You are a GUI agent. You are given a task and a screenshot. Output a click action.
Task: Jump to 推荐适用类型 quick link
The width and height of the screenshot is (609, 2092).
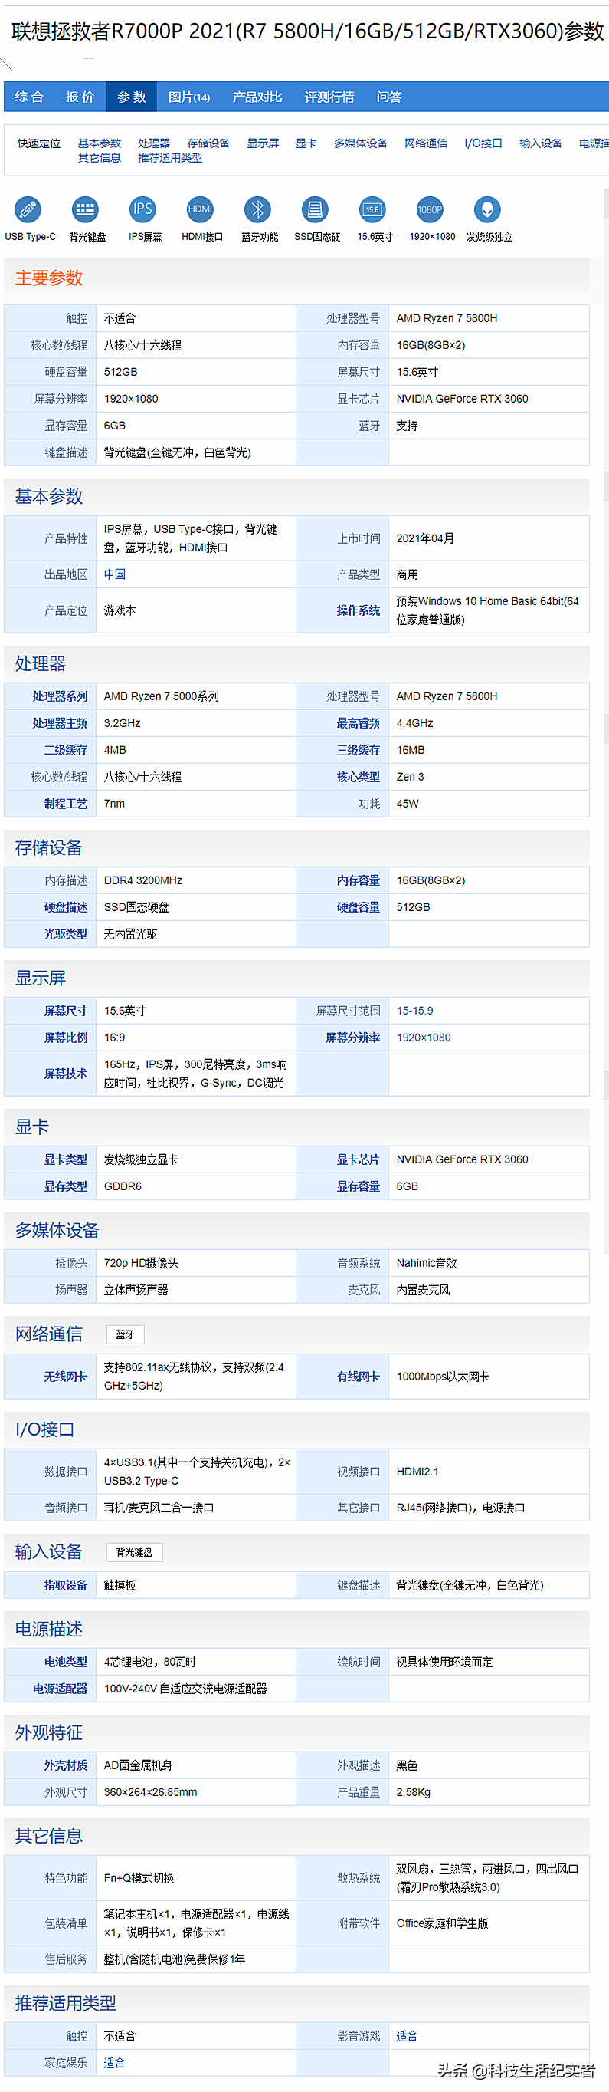point(169,157)
